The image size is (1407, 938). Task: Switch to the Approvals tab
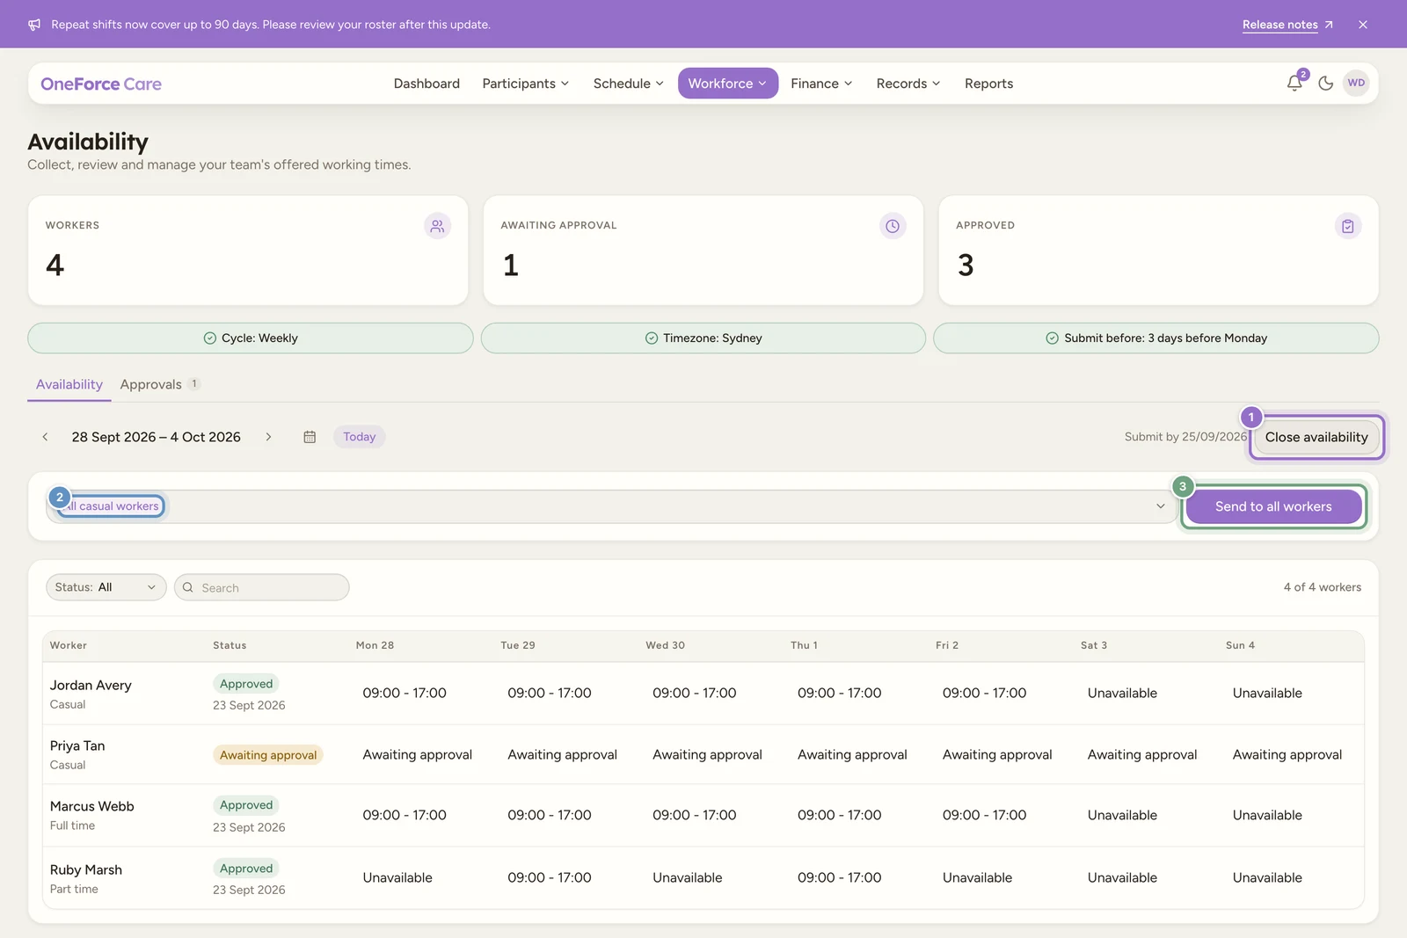tap(160, 384)
